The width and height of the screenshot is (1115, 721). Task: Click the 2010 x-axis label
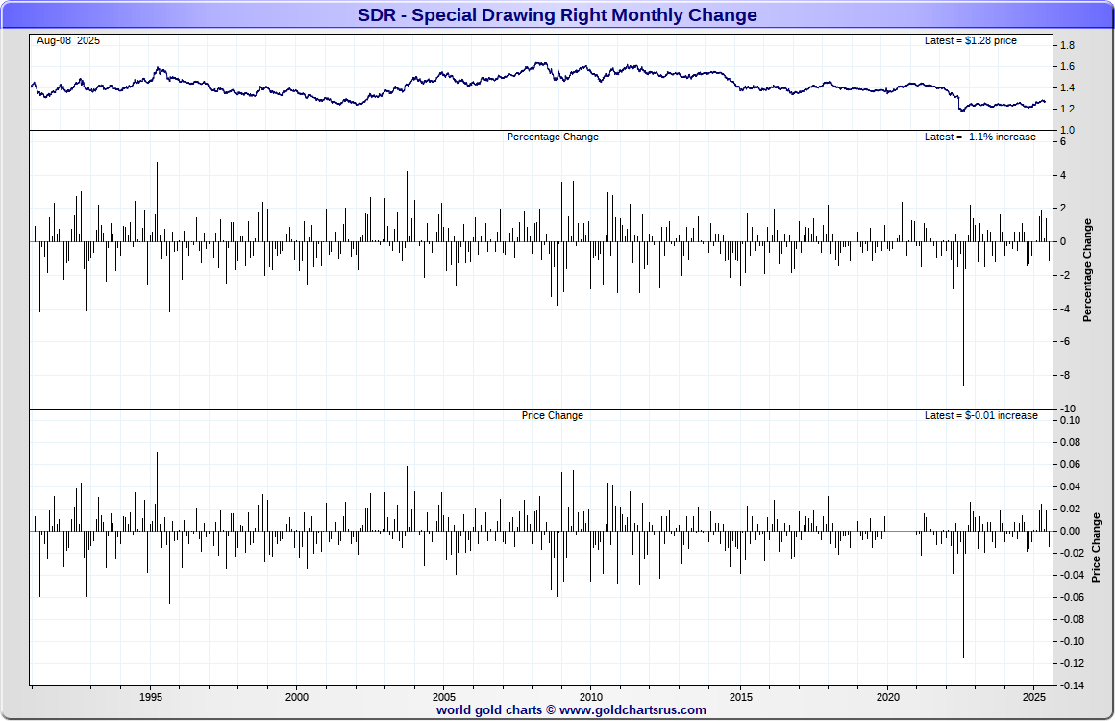[x=591, y=698]
